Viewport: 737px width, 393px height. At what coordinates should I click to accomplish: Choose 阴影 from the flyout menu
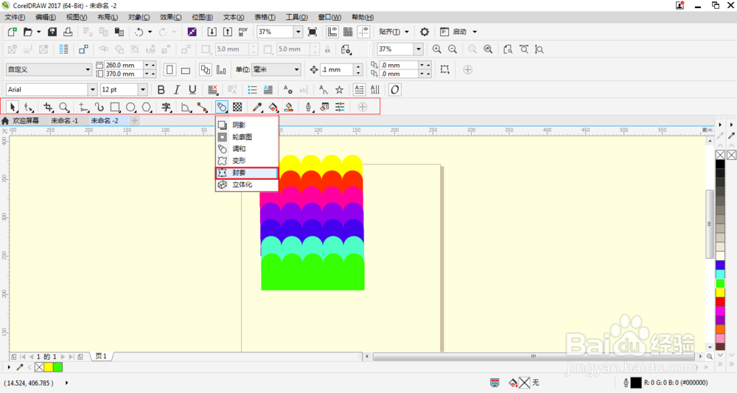(247, 125)
